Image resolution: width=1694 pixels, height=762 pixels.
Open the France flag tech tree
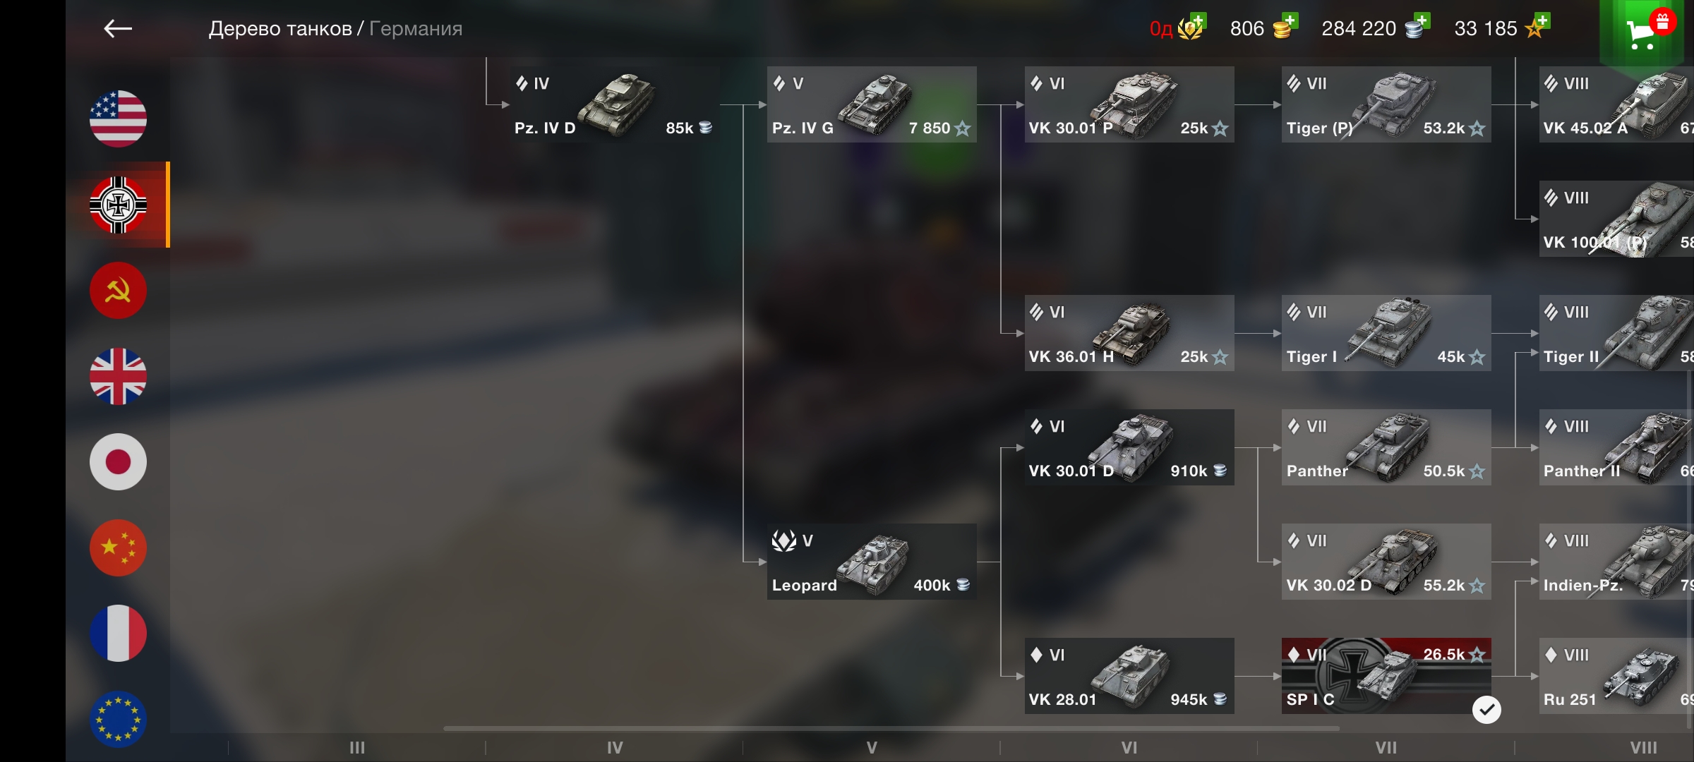tap(118, 633)
